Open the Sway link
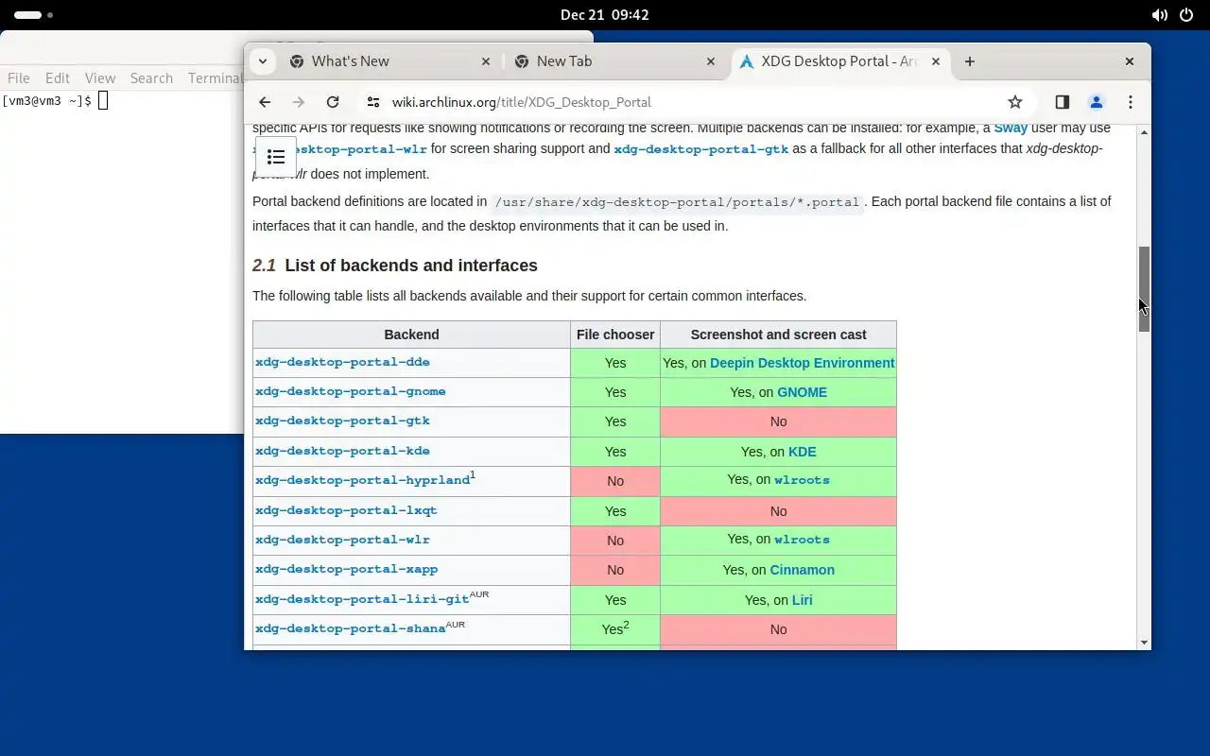This screenshot has height=756, width=1210. coord(1011,128)
